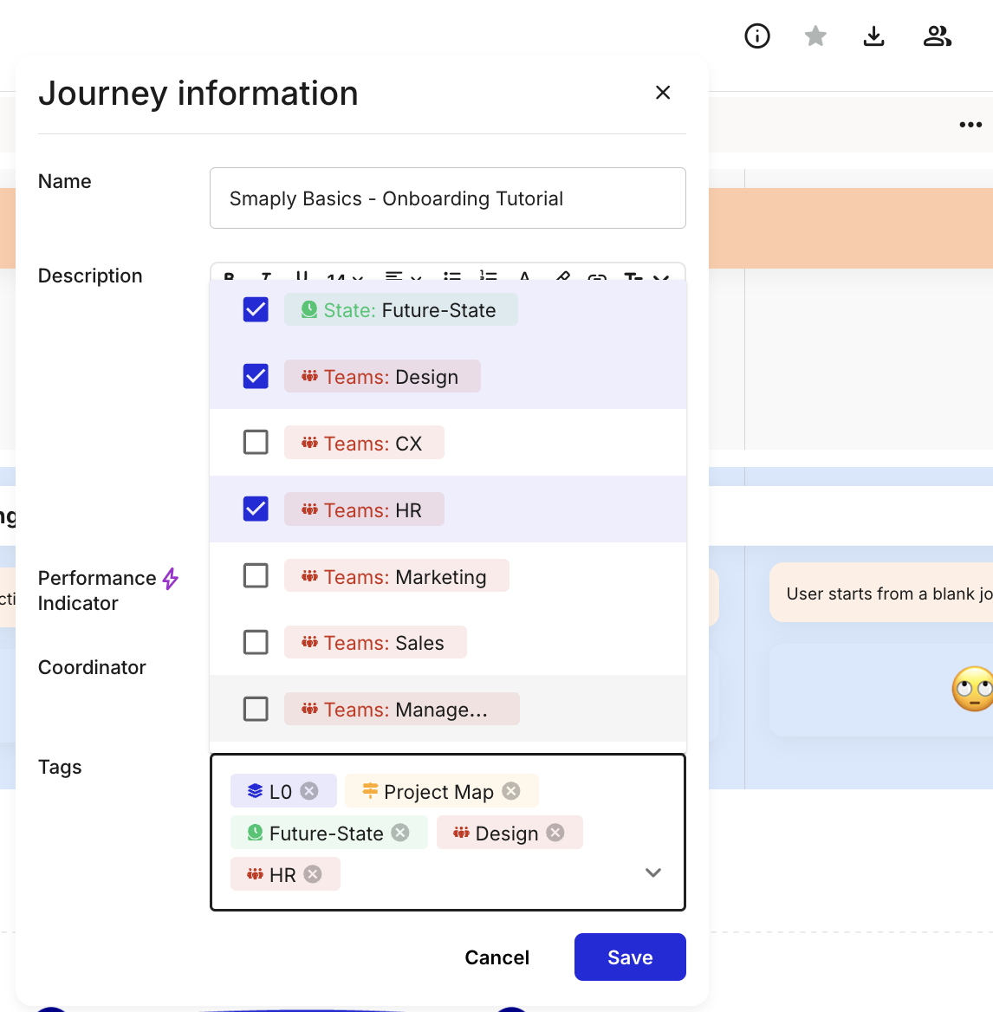
Task: Click the download export icon
Action: pos(874,36)
